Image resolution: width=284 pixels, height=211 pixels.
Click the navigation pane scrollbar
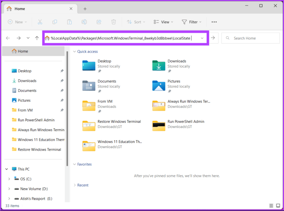point(67,109)
